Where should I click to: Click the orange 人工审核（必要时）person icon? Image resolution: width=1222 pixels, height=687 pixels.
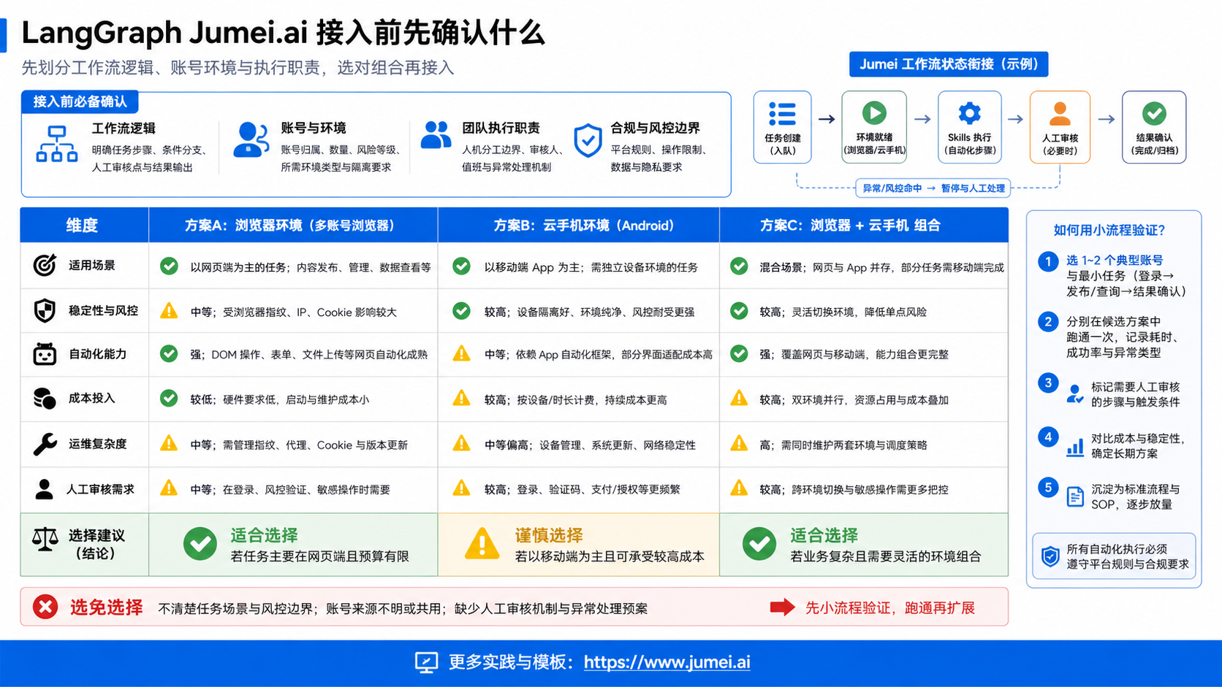tap(1060, 114)
